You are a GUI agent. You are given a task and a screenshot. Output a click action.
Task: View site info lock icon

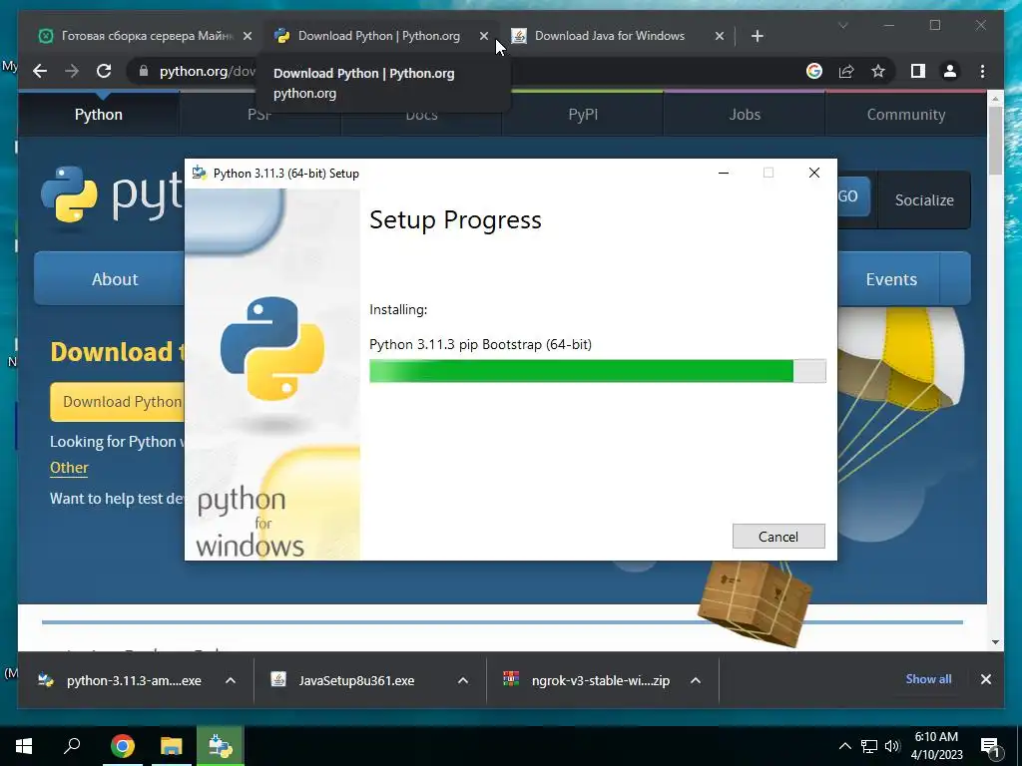(144, 71)
